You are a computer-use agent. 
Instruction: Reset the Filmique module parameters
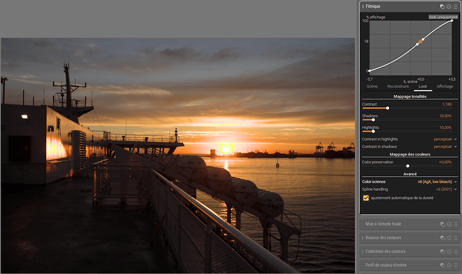click(449, 7)
